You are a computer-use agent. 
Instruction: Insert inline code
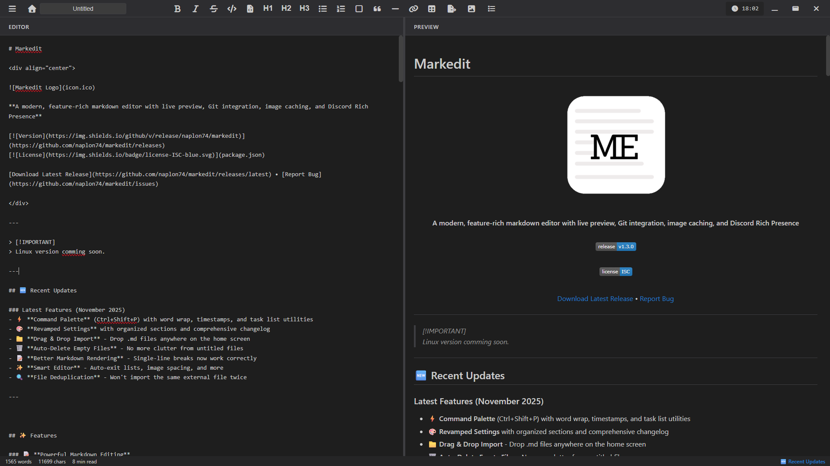coord(232,8)
